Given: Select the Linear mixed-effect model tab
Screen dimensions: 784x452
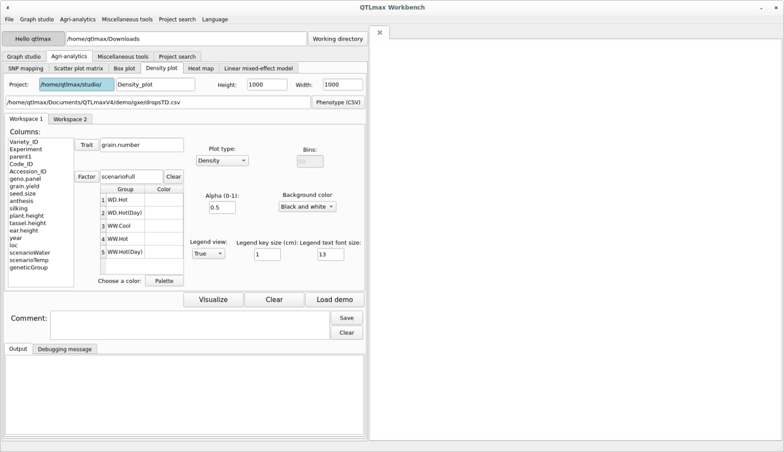Looking at the screenshot, I should pos(258,68).
